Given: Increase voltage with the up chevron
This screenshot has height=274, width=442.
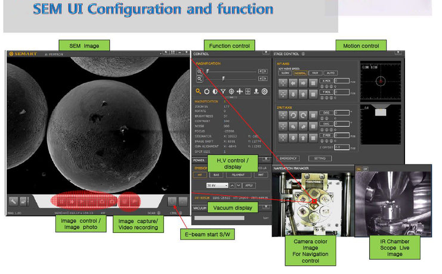Looking at the screenshot, I should [231, 185].
